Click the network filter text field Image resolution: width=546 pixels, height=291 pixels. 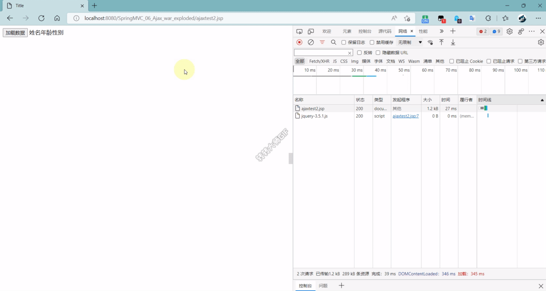pyautogui.click(x=321, y=53)
